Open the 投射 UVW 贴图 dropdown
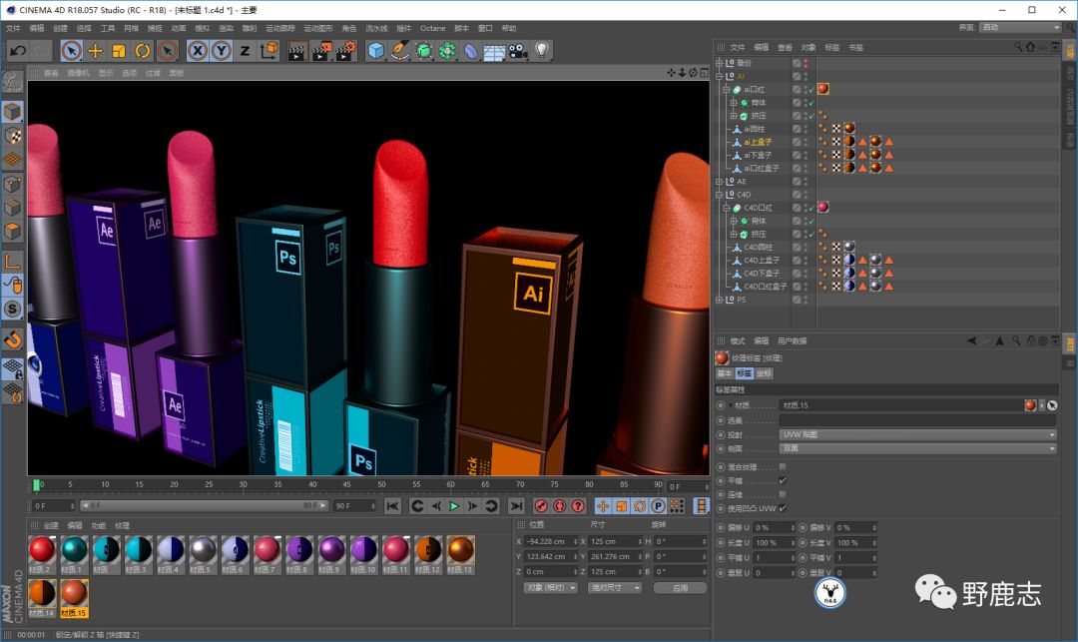1078x642 pixels. pyautogui.click(x=917, y=434)
